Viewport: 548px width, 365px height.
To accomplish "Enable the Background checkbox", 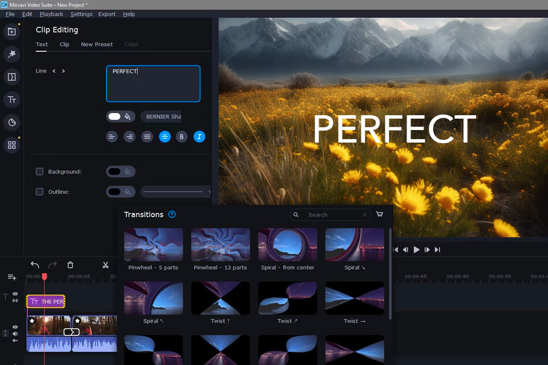I will 39,172.
